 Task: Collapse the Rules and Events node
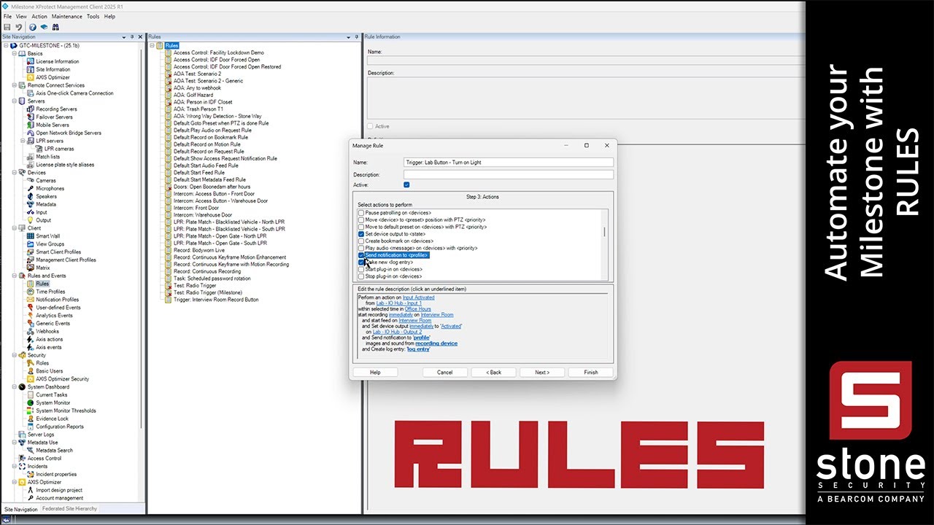tap(15, 276)
